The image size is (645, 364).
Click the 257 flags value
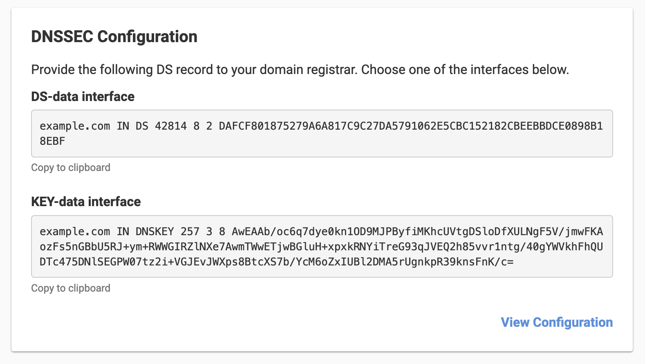(x=190, y=231)
